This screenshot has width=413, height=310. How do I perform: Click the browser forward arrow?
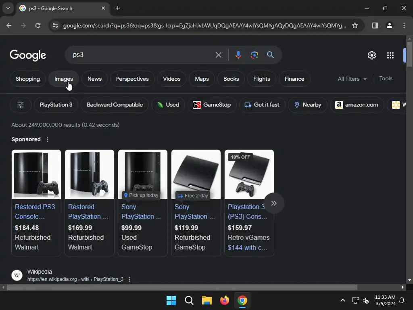(x=23, y=25)
